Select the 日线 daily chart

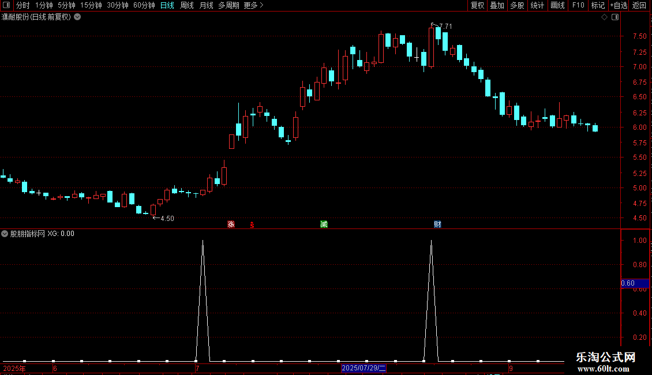[167, 5]
